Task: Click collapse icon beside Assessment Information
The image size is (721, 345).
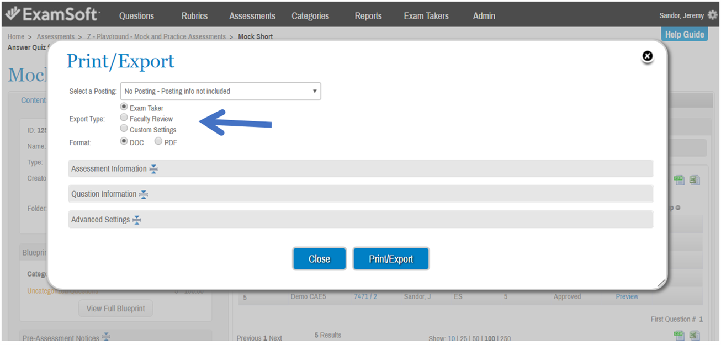Action: tap(153, 169)
